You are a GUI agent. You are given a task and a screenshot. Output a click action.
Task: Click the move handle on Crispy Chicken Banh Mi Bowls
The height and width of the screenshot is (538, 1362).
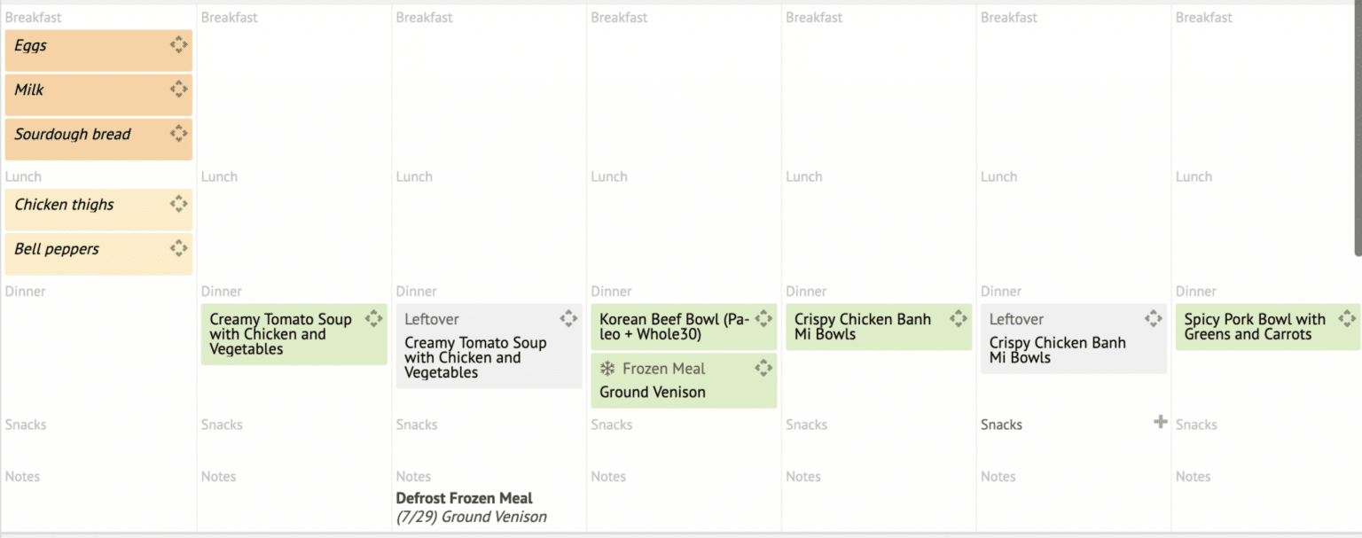pyautogui.click(x=959, y=317)
